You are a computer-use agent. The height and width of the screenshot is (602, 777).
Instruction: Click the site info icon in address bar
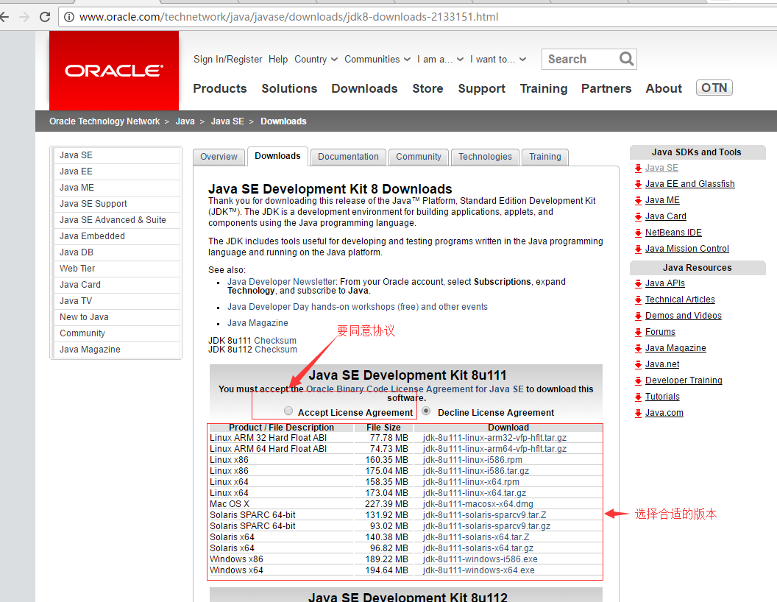pos(69,17)
